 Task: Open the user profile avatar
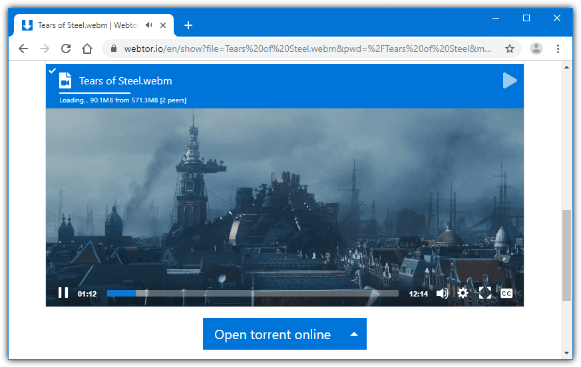tap(536, 49)
